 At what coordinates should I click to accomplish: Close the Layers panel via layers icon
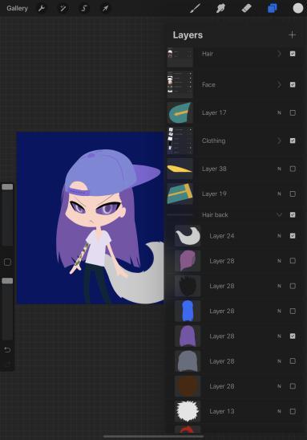(x=273, y=8)
